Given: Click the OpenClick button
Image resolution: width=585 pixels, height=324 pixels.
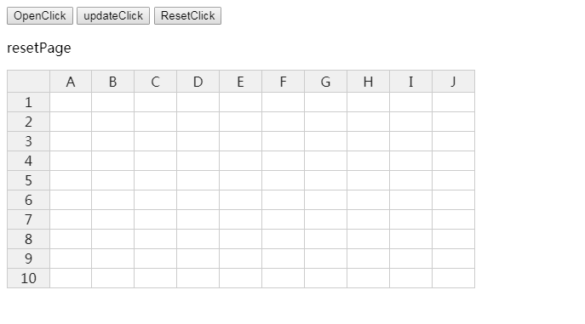Looking at the screenshot, I should [x=40, y=15].
